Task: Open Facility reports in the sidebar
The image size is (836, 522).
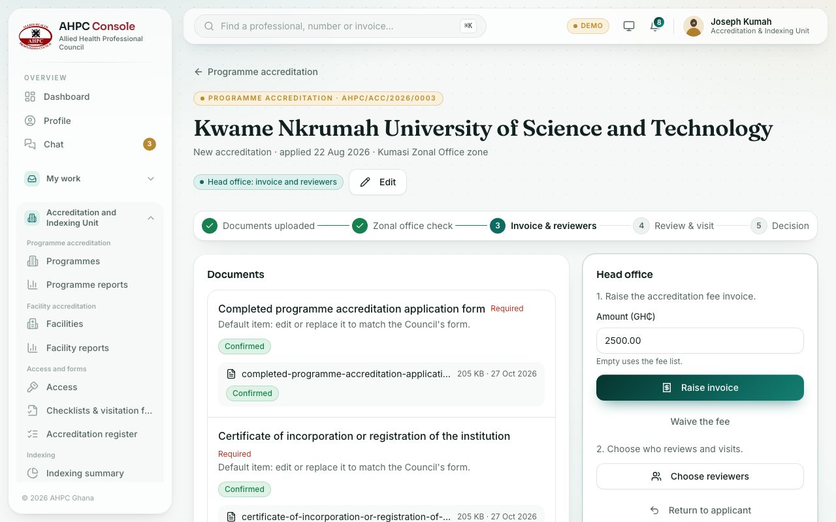Action: [90, 348]
